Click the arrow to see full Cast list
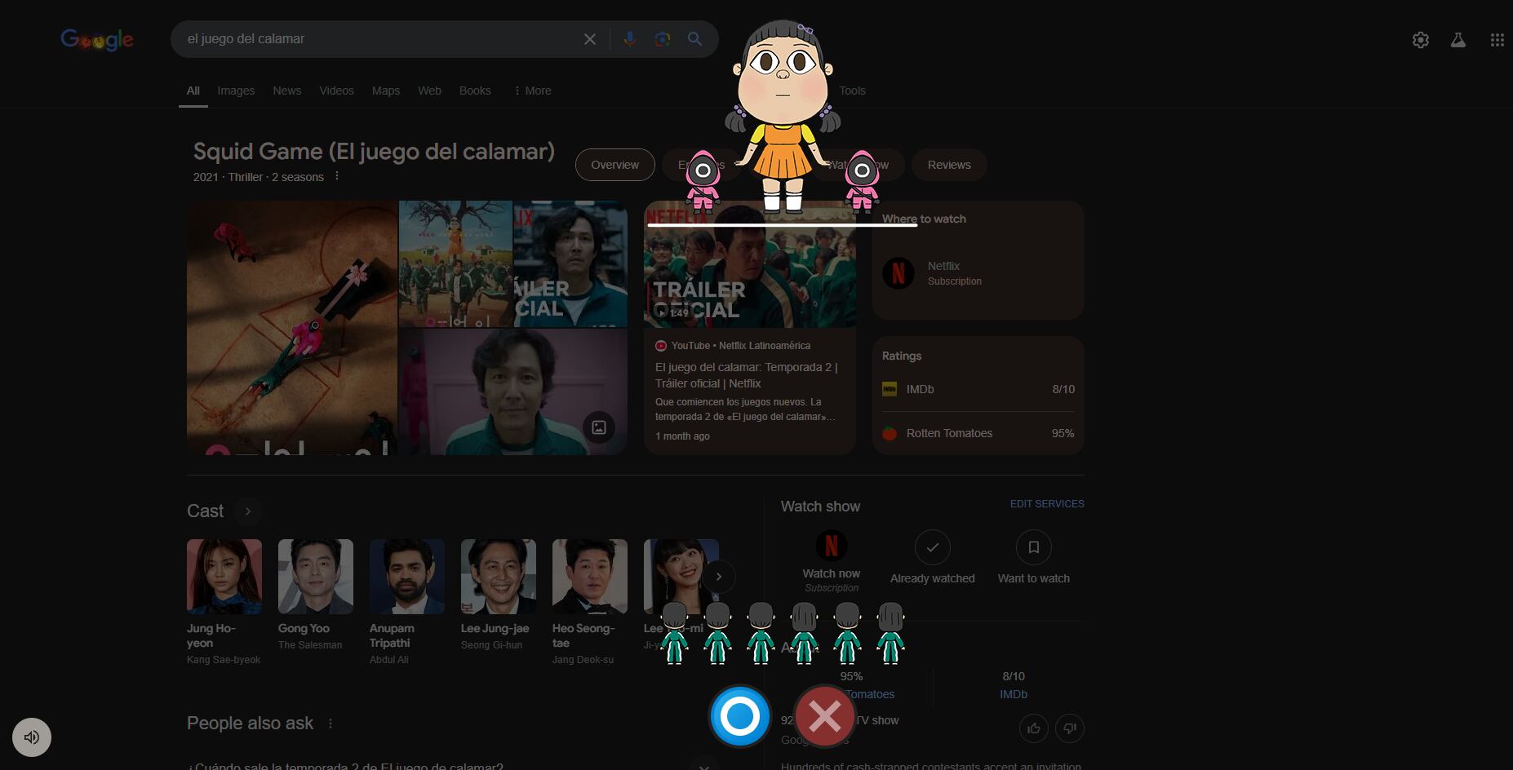This screenshot has width=1513, height=770. 247,511
